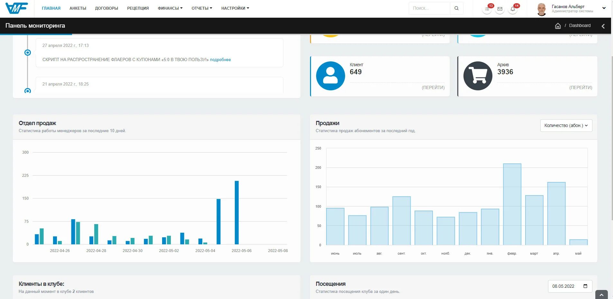The image size is (613, 299).
Task: Expand the НАСТРОЙКИ dropdown menu
Action: coord(235,8)
